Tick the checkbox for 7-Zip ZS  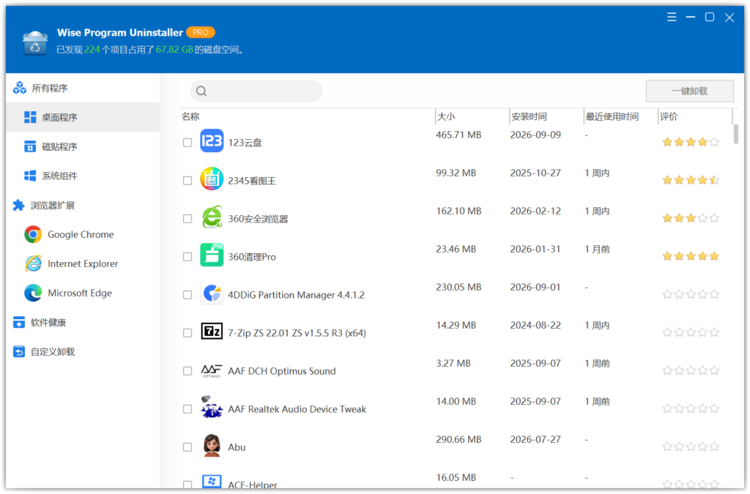coord(187,333)
